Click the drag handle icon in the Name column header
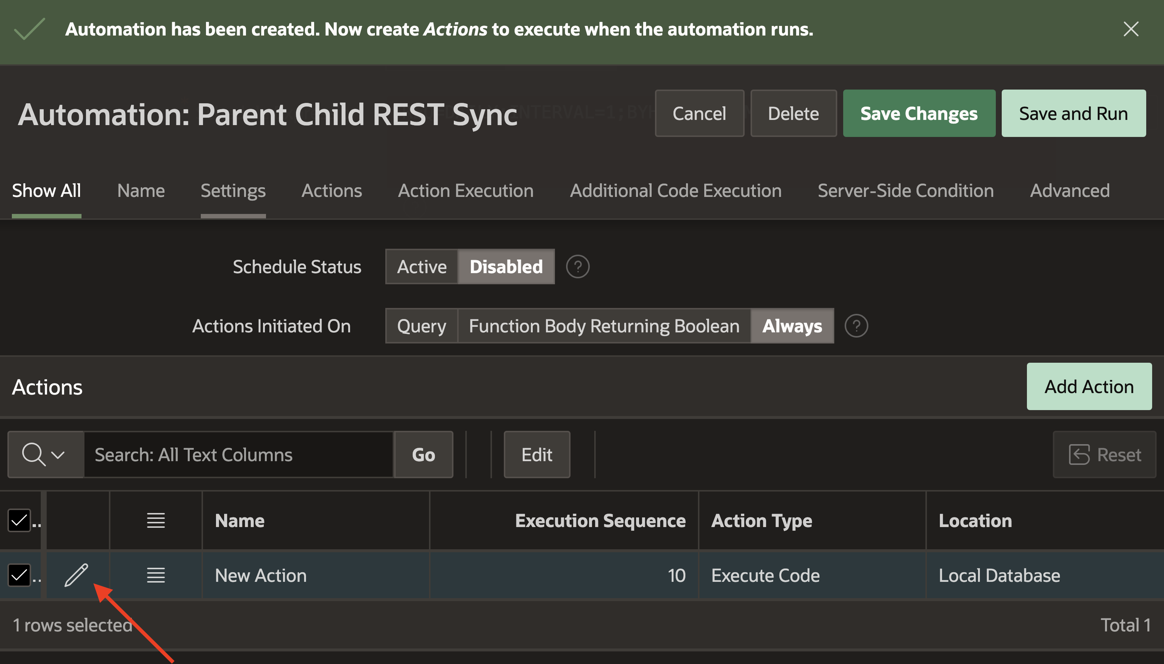The height and width of the screenshot is (664, 1164). click(x=155, y=520)
